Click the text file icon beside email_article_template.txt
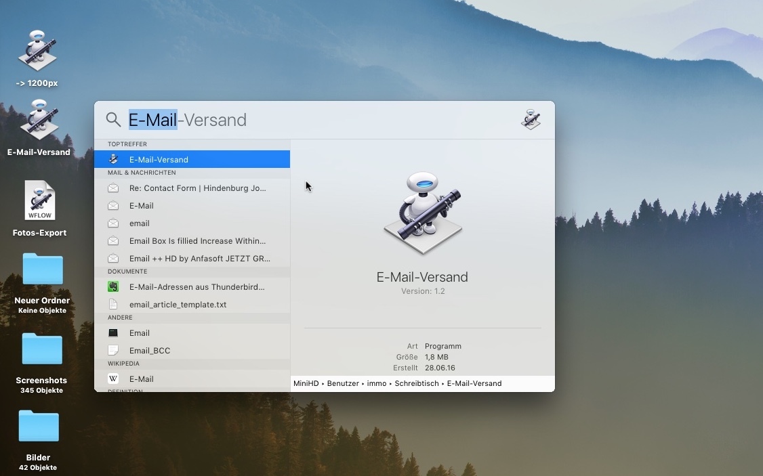 (x=113, y=305)
